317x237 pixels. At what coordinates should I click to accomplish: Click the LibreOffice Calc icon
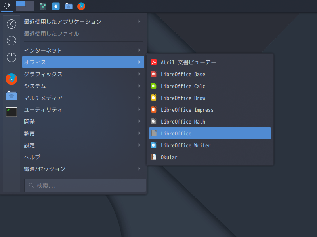(x=154, y=86)
